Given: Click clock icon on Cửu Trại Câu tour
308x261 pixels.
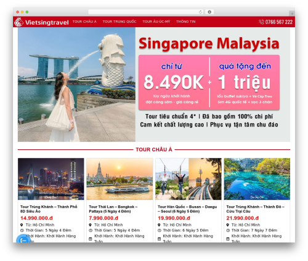Looking at the screenshot, I should pyautogui.click(x=228, y=230).
